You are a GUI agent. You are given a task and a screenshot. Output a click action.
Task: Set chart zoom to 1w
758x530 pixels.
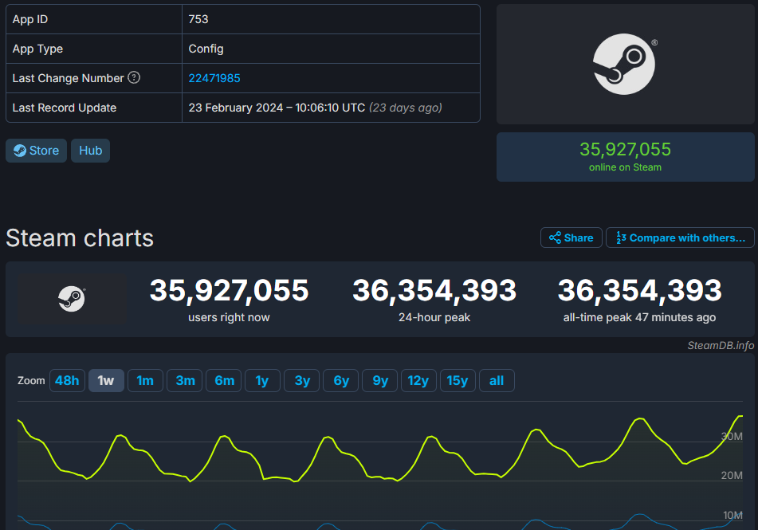[x=106, y=381]
